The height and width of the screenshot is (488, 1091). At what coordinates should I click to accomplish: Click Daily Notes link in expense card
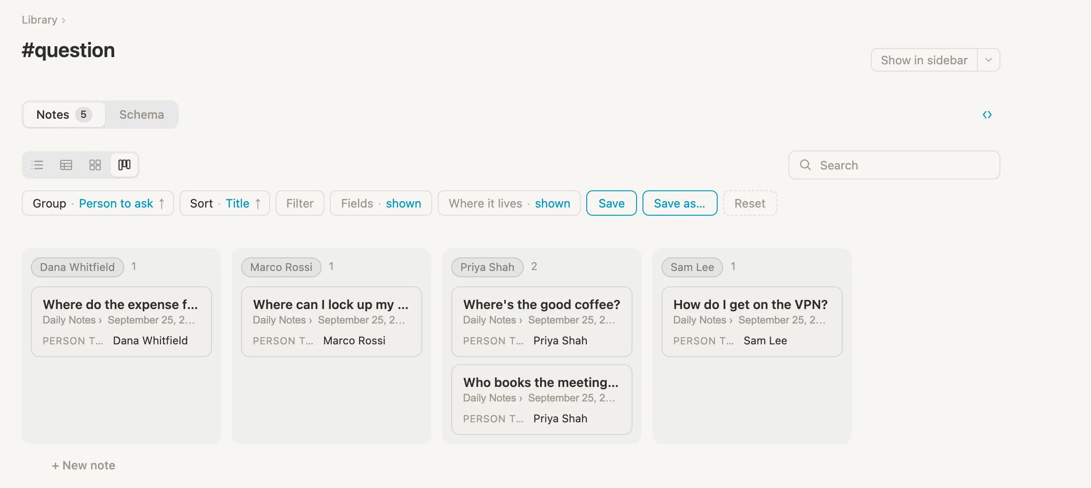point(69,320)
